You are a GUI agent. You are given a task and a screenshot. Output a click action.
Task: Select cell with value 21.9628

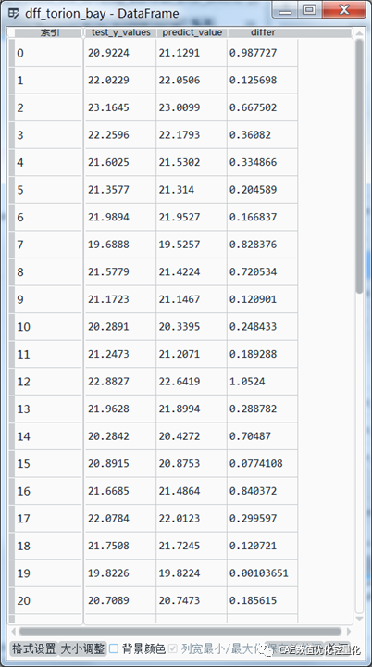120,409
